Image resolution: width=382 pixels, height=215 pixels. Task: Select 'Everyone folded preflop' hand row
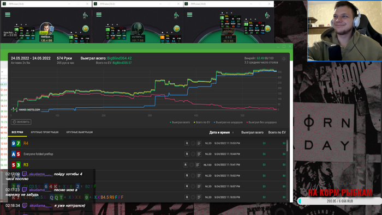148,154
